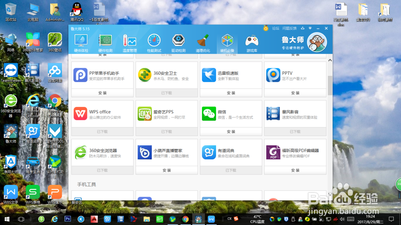Click the 小葫芦直播管家 app icon
This screenshot has height=225, width=401.
point(144,152)
